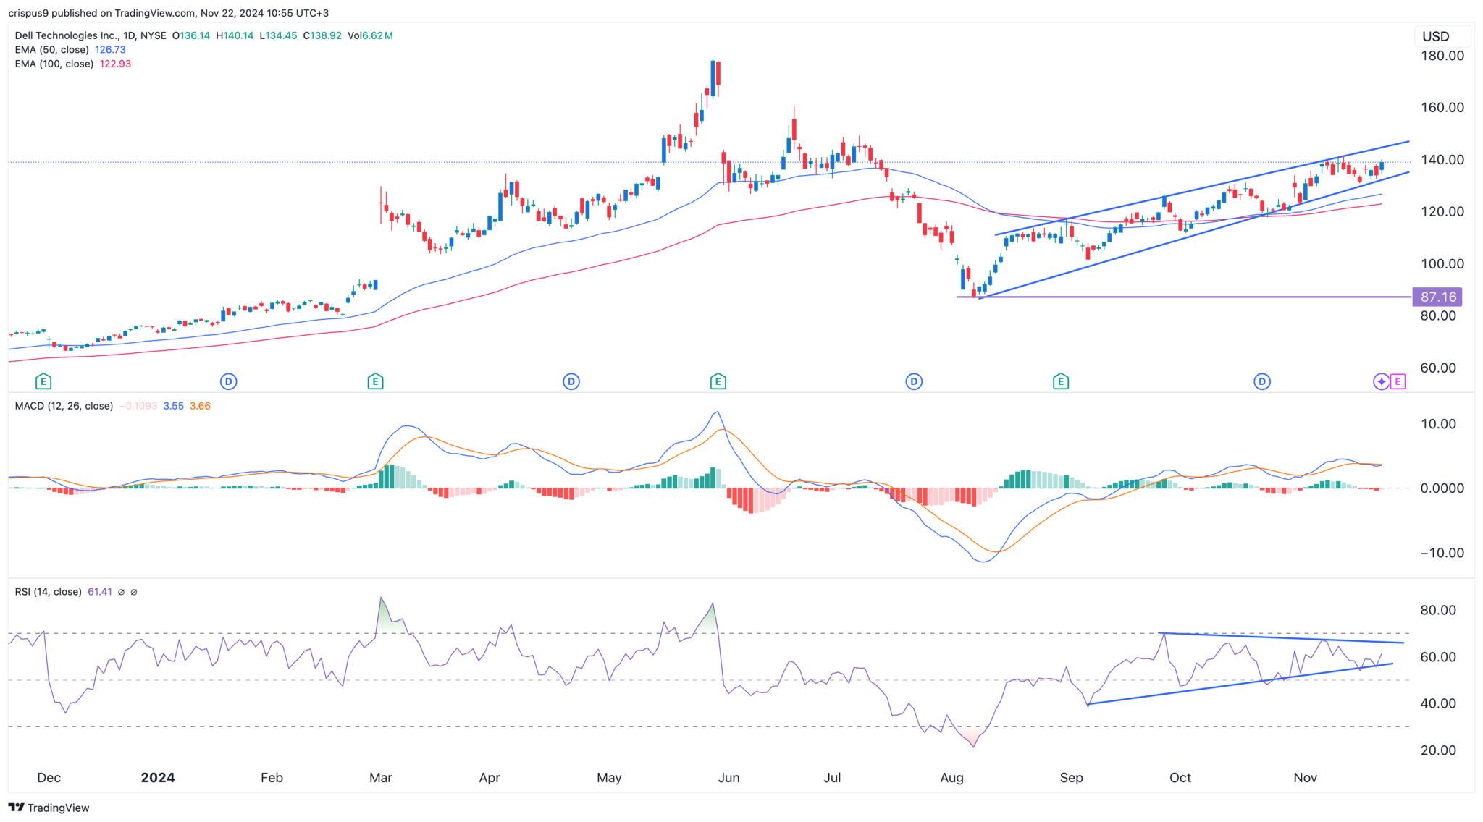Select the earnings E marker near March
1483x822 pixels.
375,381
